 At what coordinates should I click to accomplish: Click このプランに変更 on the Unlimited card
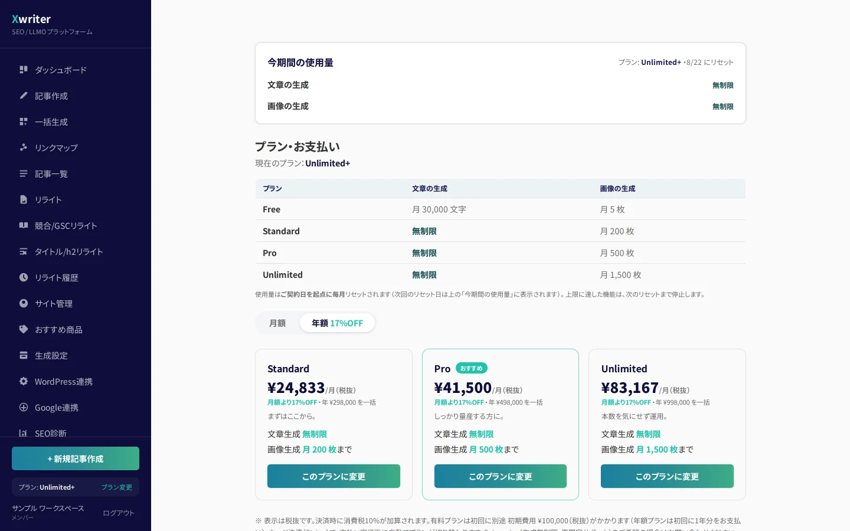667,476
